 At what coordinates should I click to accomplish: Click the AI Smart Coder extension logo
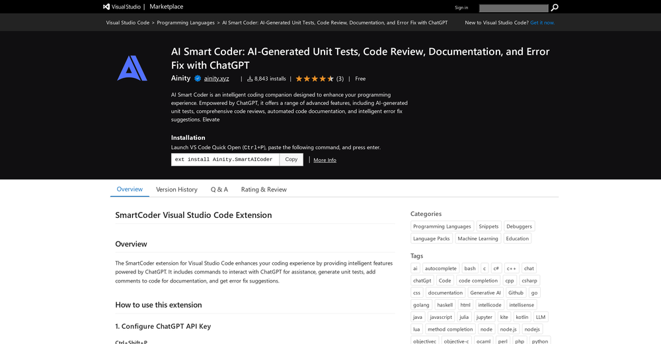pyautogui.click(x=132, y=68)
